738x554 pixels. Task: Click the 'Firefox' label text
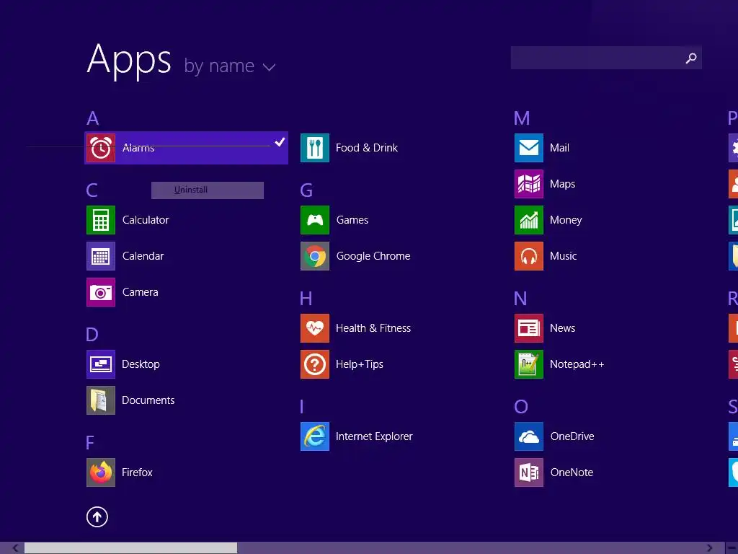[137, 472]
